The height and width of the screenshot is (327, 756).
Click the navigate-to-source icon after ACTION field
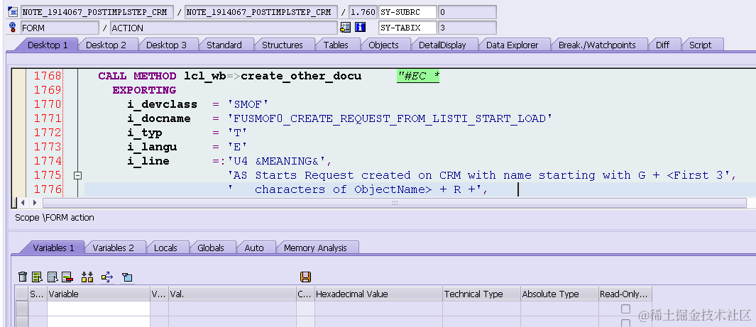345,28
